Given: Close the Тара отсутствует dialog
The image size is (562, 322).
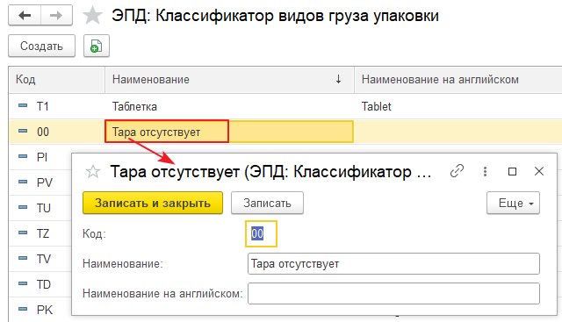Looking at the screenshot, I should 539,171.
